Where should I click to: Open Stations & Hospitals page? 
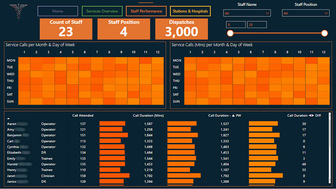coord(190,11)
